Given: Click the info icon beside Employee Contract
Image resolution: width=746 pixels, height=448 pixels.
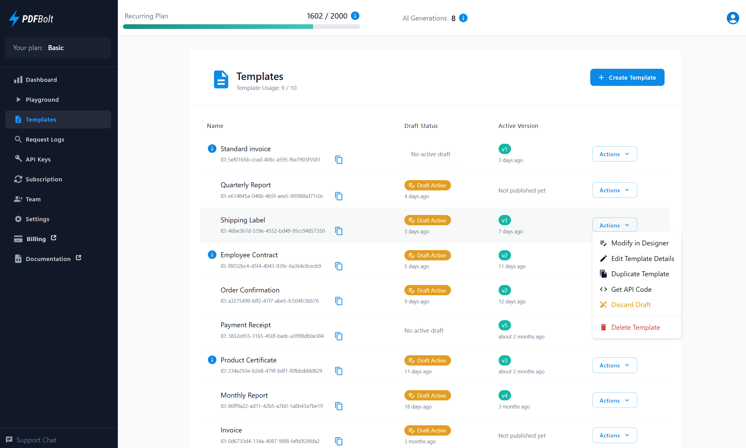Looking at the screenshot, I should coord(212,254).
